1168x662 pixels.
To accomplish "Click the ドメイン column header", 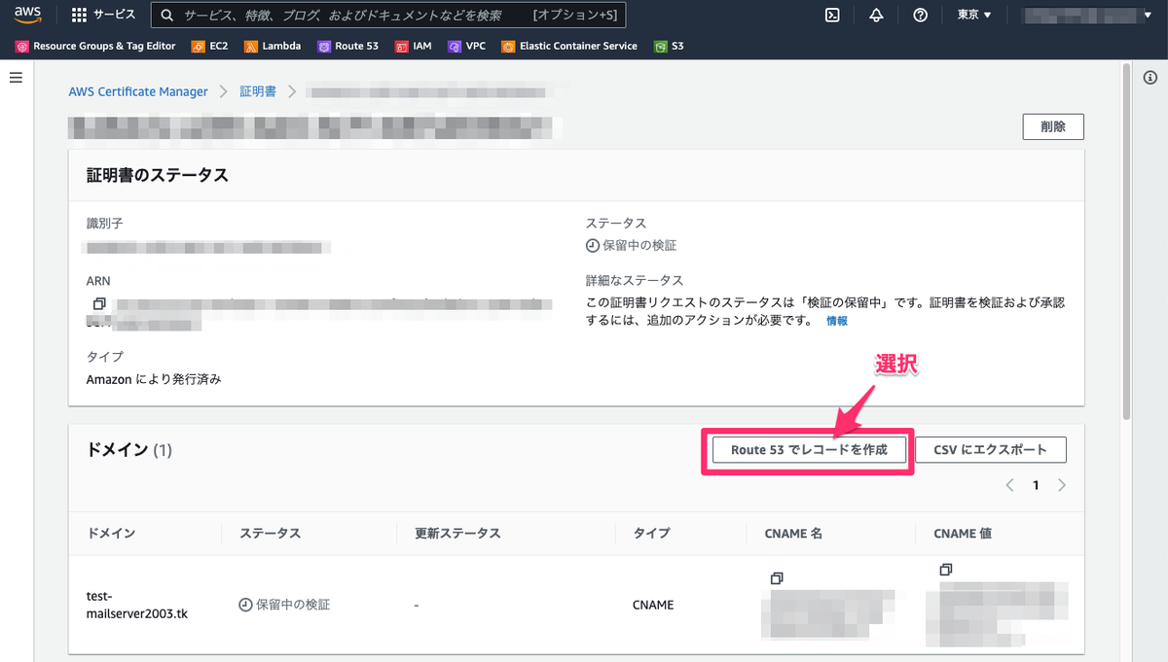I will pos(111,534).
